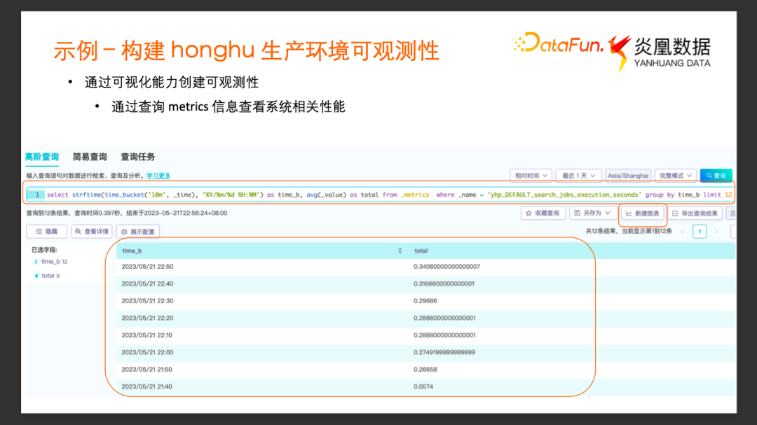The height and width of the screenshot is (425, 757).
Task: Run the search with the 查询 button
Action: click(716, 176)
